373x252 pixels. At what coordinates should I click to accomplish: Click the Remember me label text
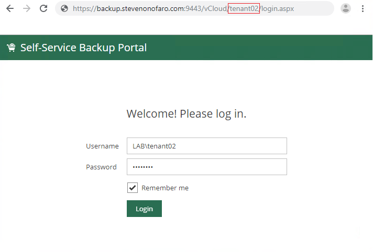165,188
